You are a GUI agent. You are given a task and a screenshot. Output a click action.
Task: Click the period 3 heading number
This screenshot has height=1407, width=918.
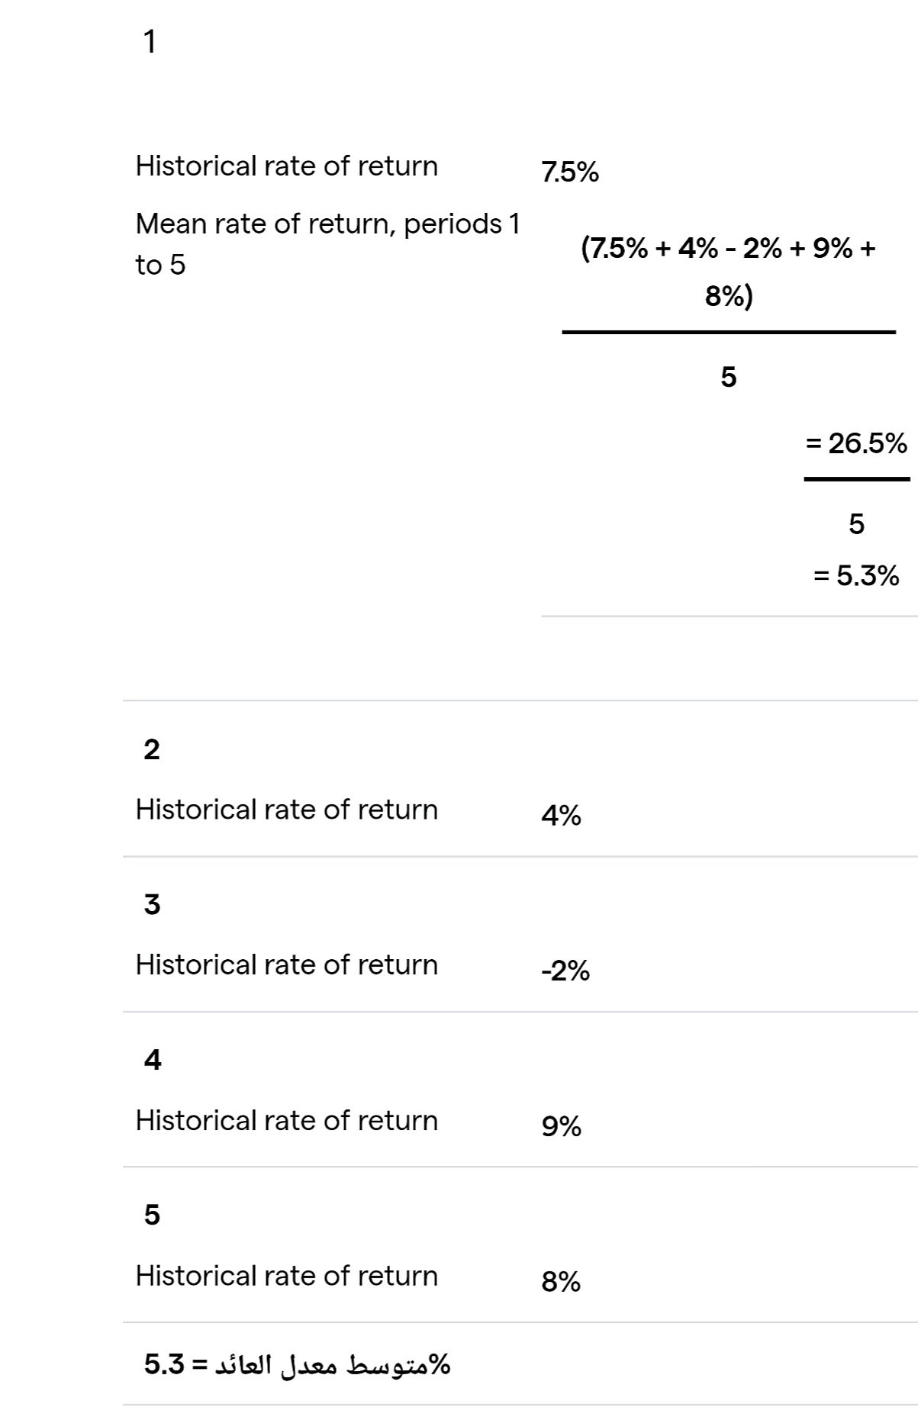[152, 905]
